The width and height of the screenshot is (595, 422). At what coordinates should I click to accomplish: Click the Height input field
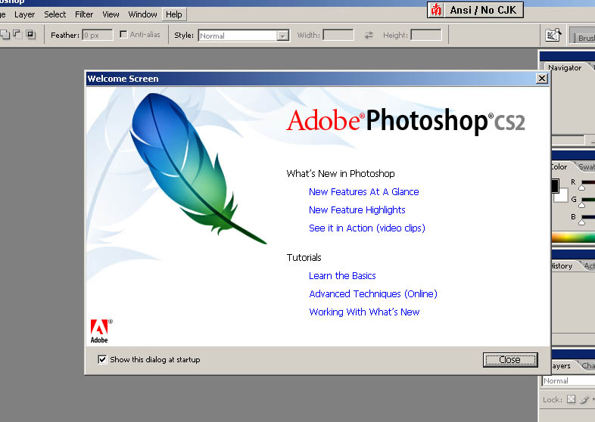click(426, 35)
